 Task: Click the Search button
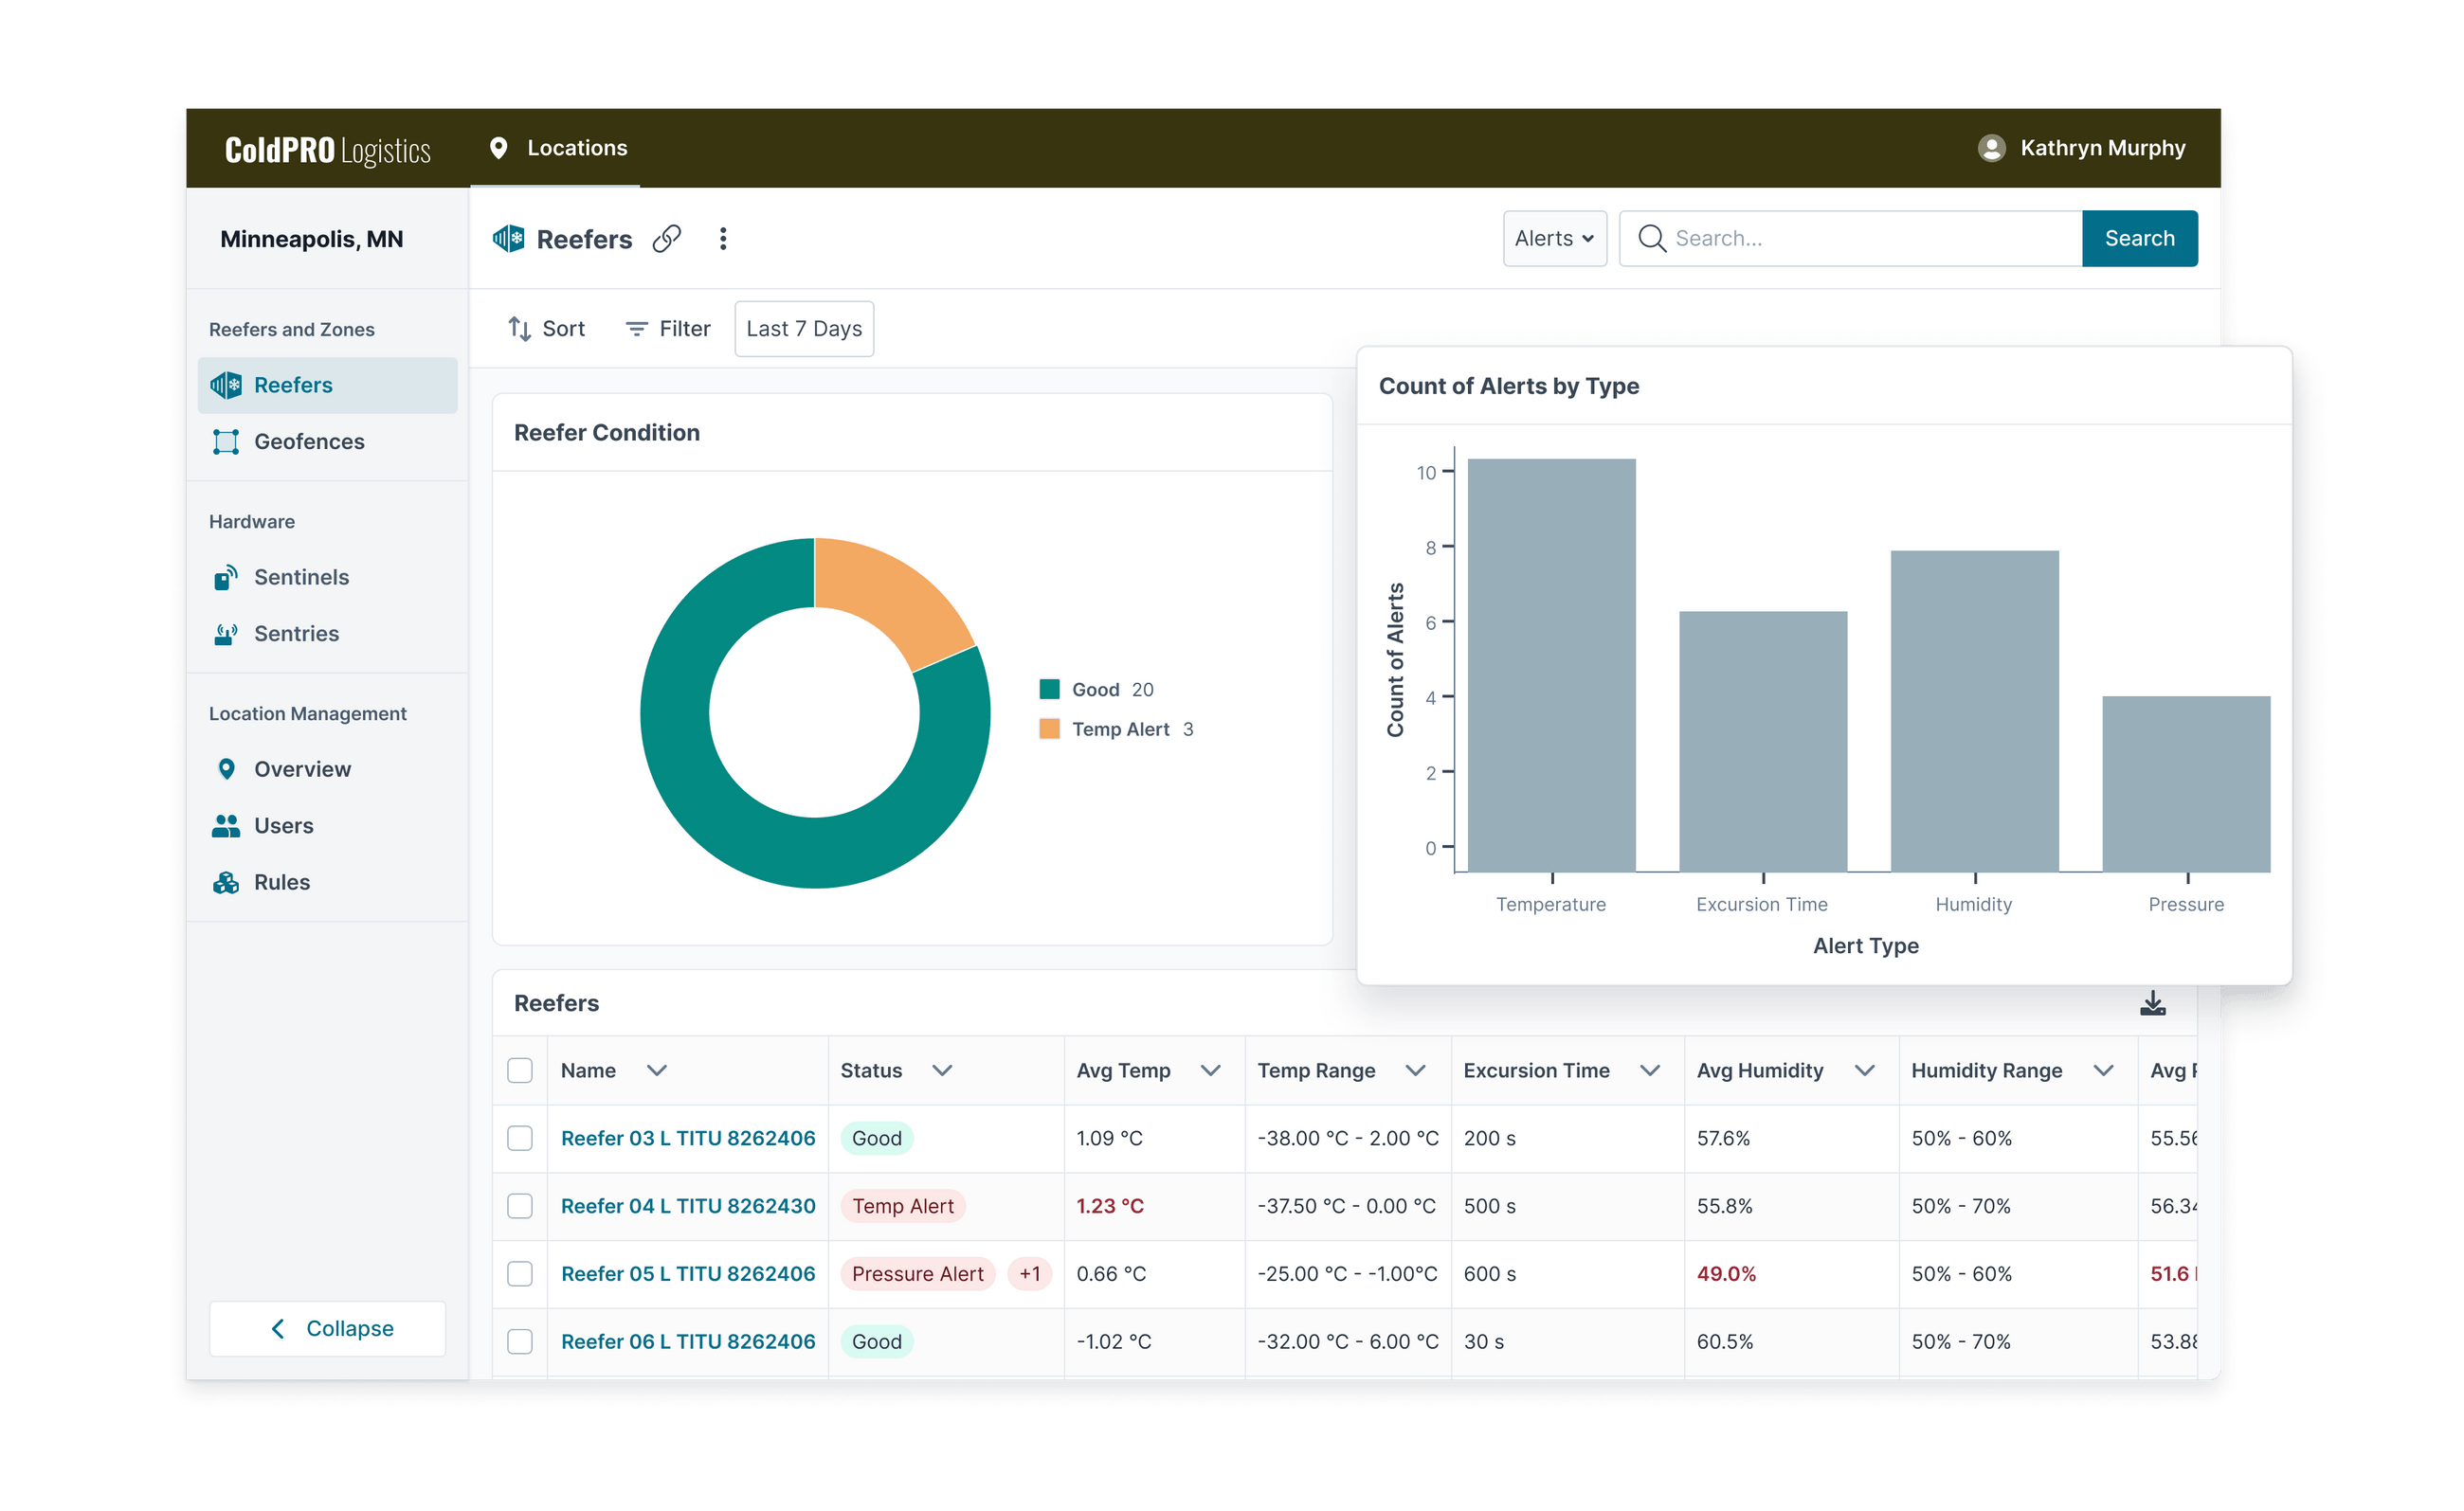pyautogui.click(x=2139, y=238)
